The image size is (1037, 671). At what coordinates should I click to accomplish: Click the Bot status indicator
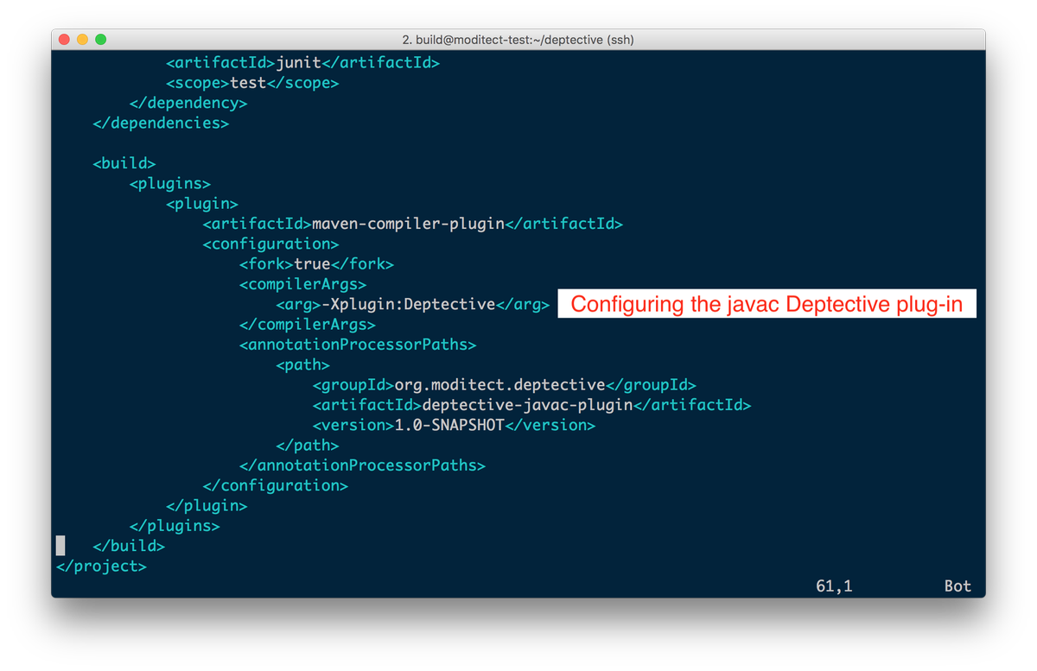tap(957, 586)
